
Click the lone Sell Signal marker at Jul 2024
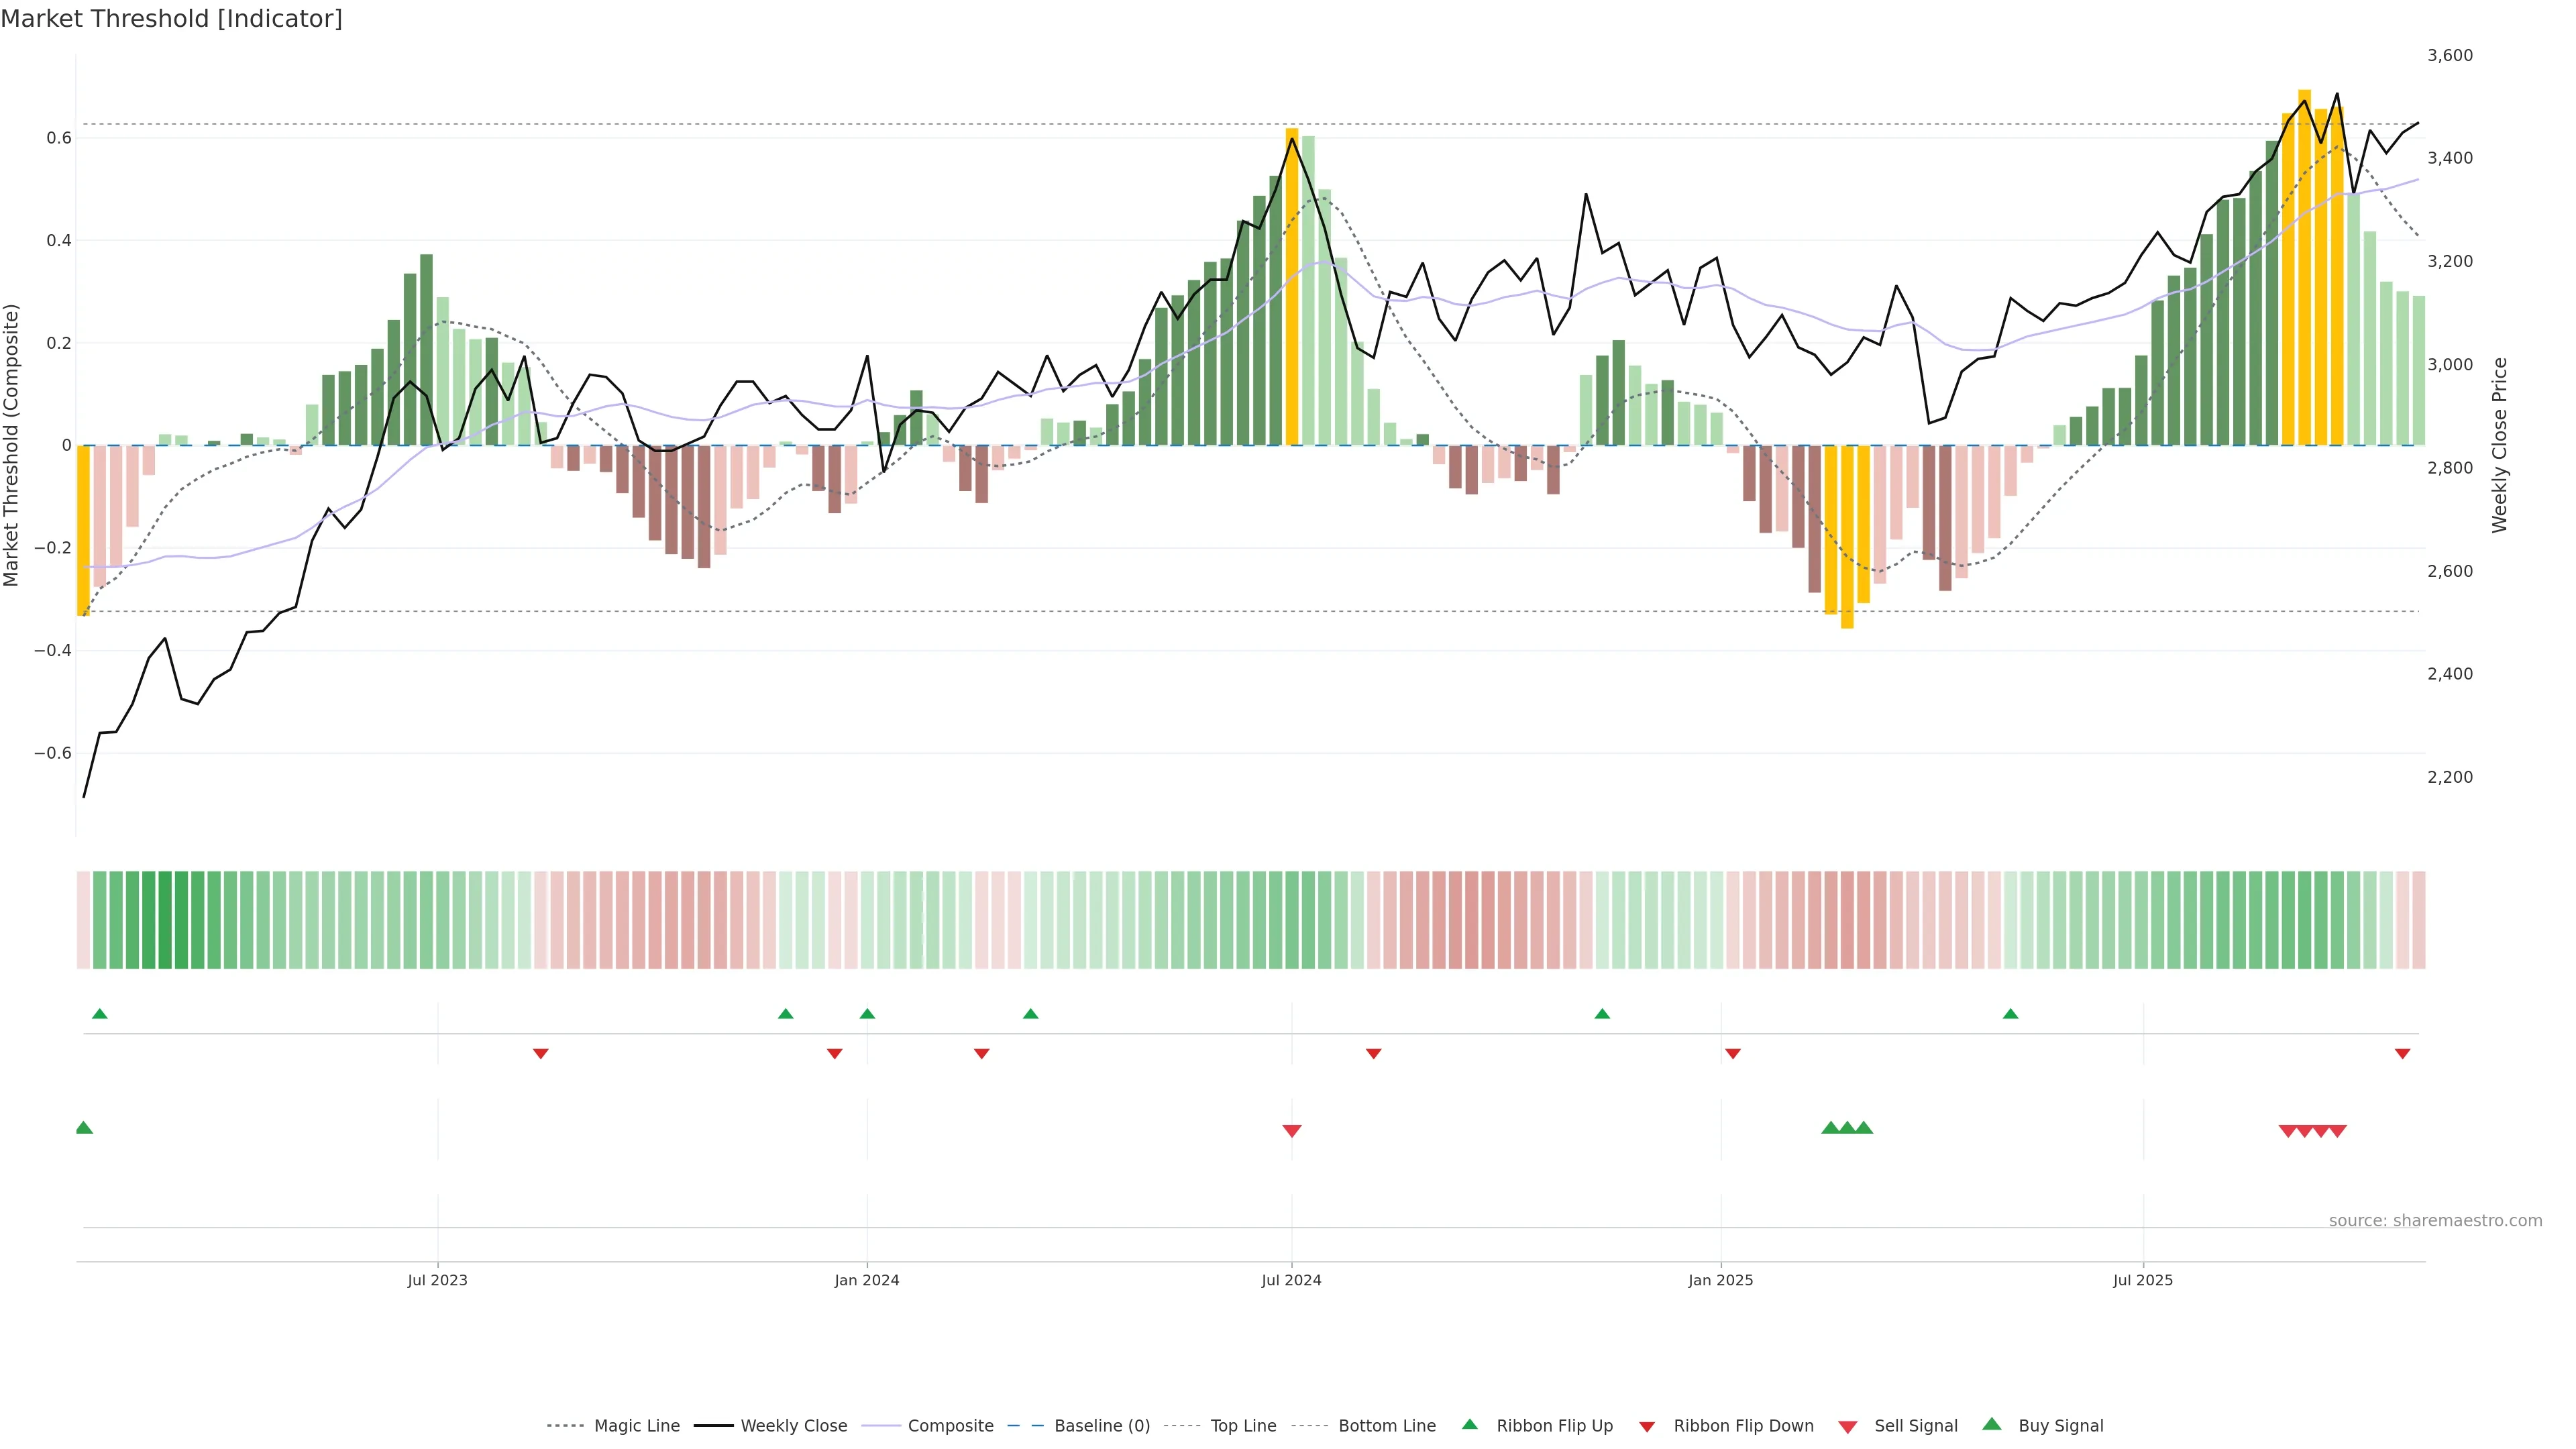click(1291, 1131)
